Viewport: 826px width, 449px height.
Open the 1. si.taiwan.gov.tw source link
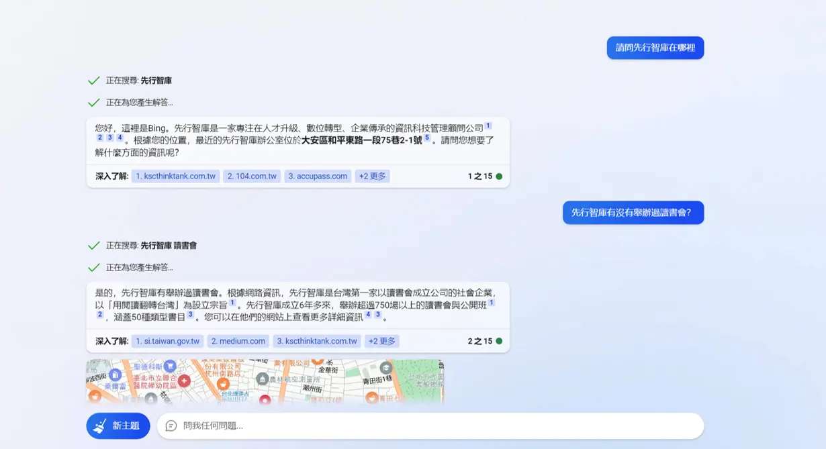click(168, 341)
